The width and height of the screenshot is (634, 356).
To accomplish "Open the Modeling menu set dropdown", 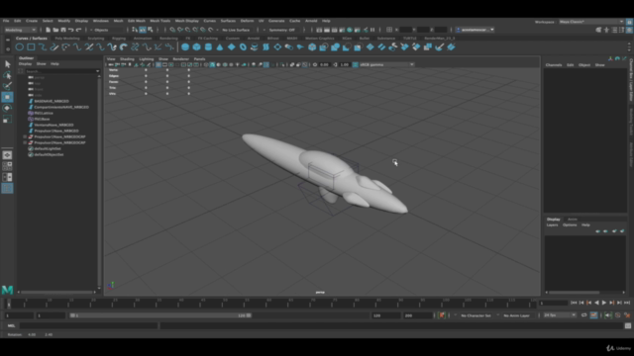I will point(20,30).
